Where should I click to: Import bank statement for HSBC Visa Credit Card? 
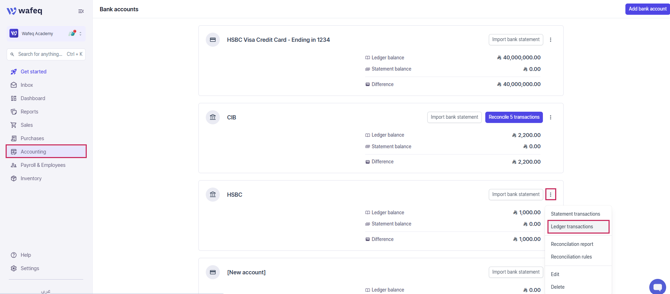click(x=516, y=40)
